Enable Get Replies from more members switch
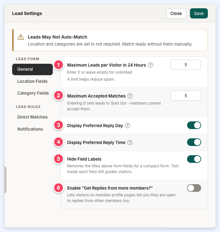The width and height of the screenshot is (220, 232). pos(194,188)
